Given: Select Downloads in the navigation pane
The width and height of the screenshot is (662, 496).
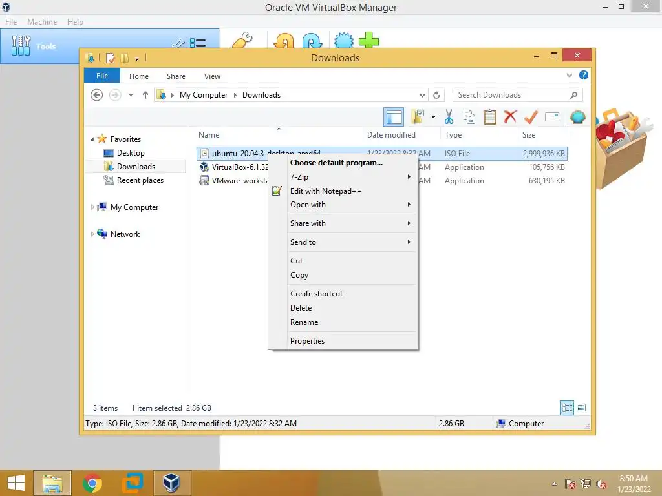Looking at the screenshot, I should click(136, 166).
